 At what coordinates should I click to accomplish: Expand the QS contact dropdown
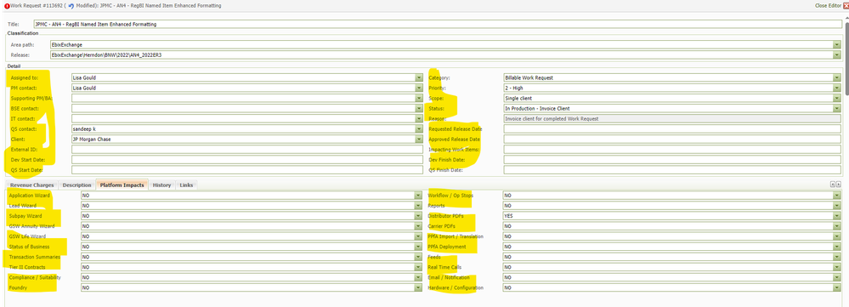click(x=418, y=129)
